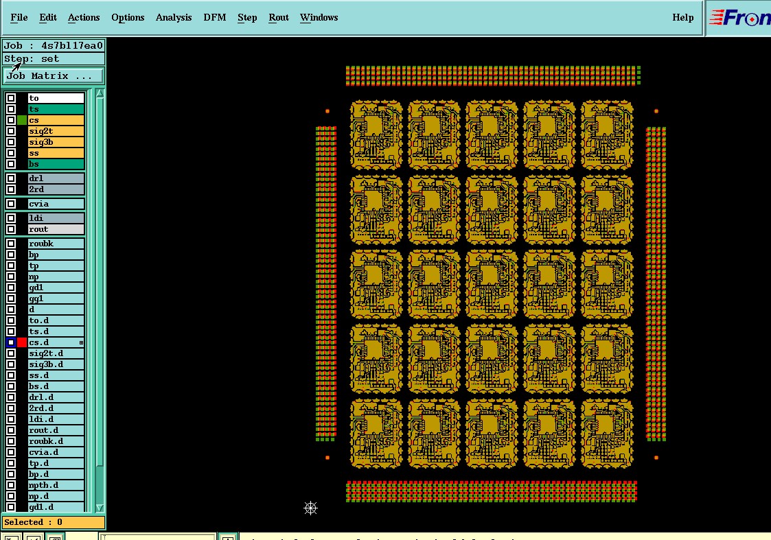Click the Frontline logo

tap(739, 18)
